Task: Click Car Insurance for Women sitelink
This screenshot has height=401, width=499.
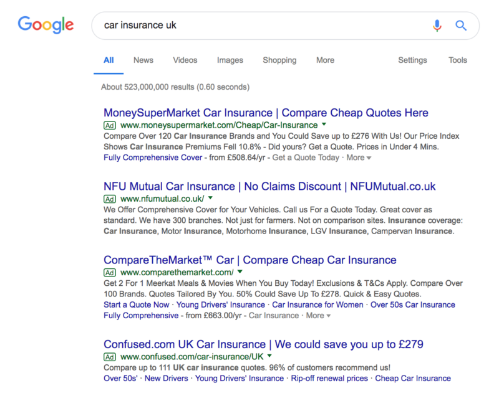Action: coord(317,304)
